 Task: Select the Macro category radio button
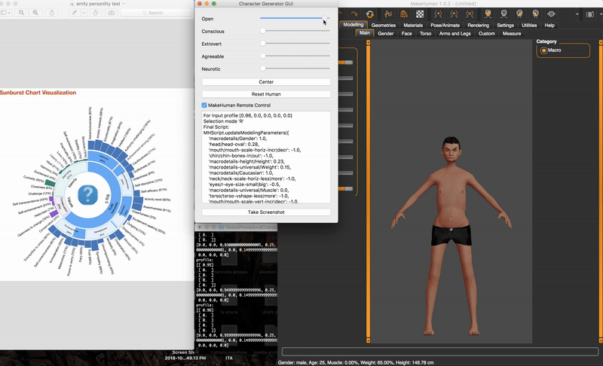[x=543, y=50]
